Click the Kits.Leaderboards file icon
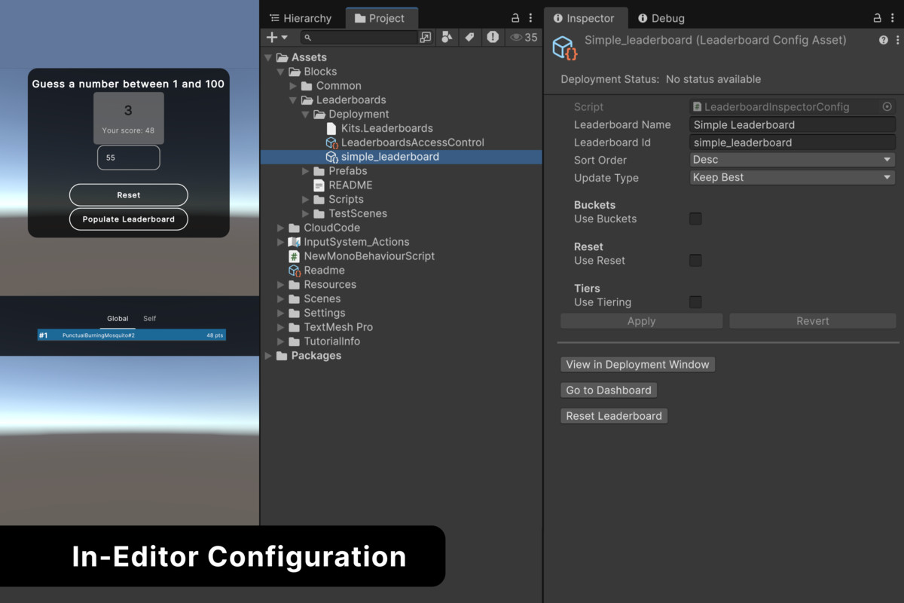This screenshot has width=904, height=603. click(x=331, y=128)
